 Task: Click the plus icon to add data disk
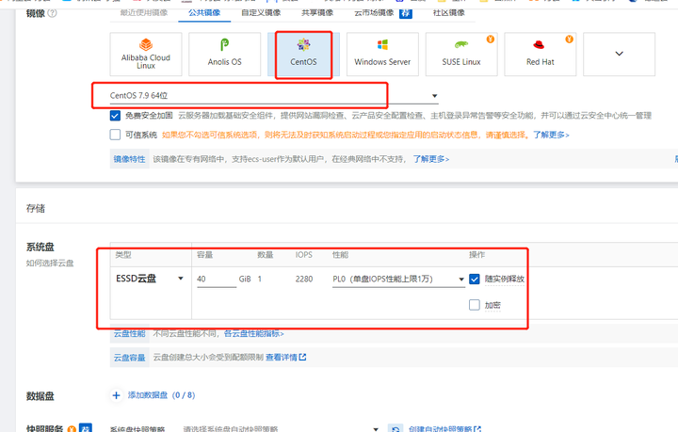click(117, 395)
